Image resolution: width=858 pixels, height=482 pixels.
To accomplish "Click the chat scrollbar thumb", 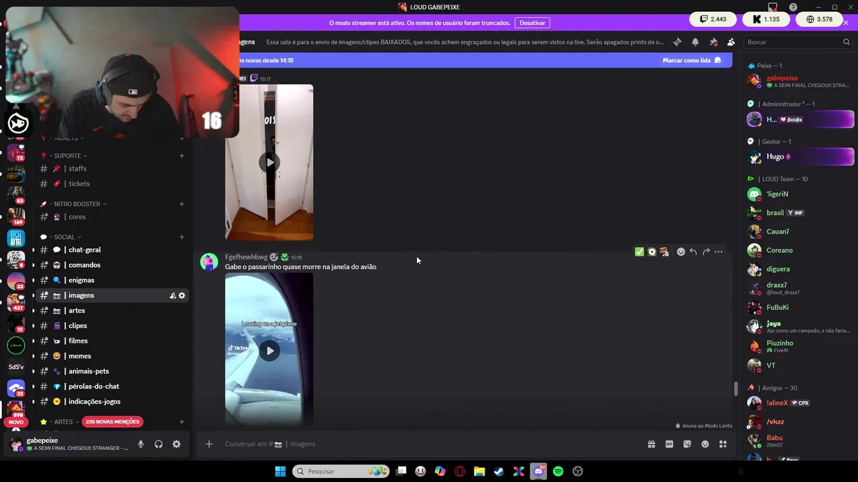I will click(735, 388).
